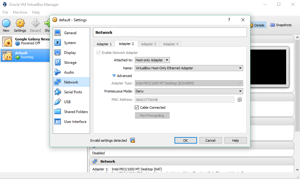Screen dimensions: 300x179
Task: Collapse the Advanced section
Action: pyautogui.click(x=114, y=76)
